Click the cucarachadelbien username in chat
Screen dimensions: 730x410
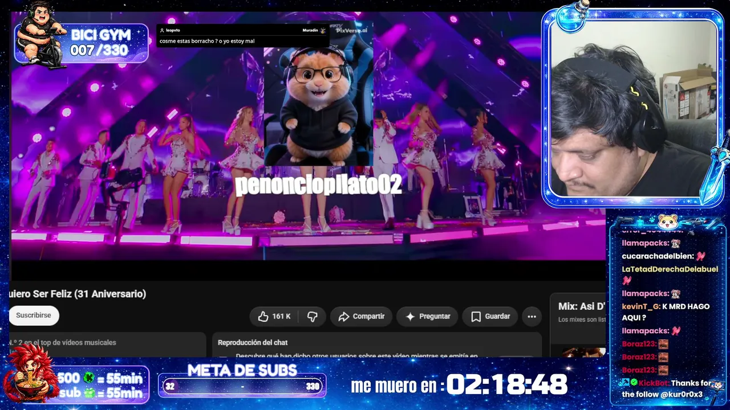(657, 256)
